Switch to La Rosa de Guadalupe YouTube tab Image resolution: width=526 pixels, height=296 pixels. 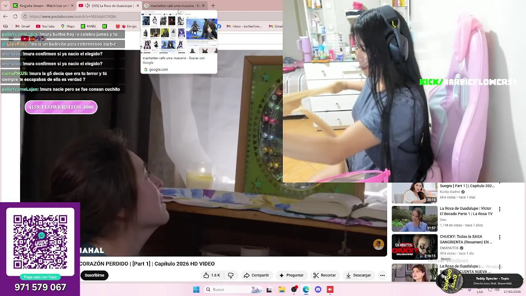[108, 6]
